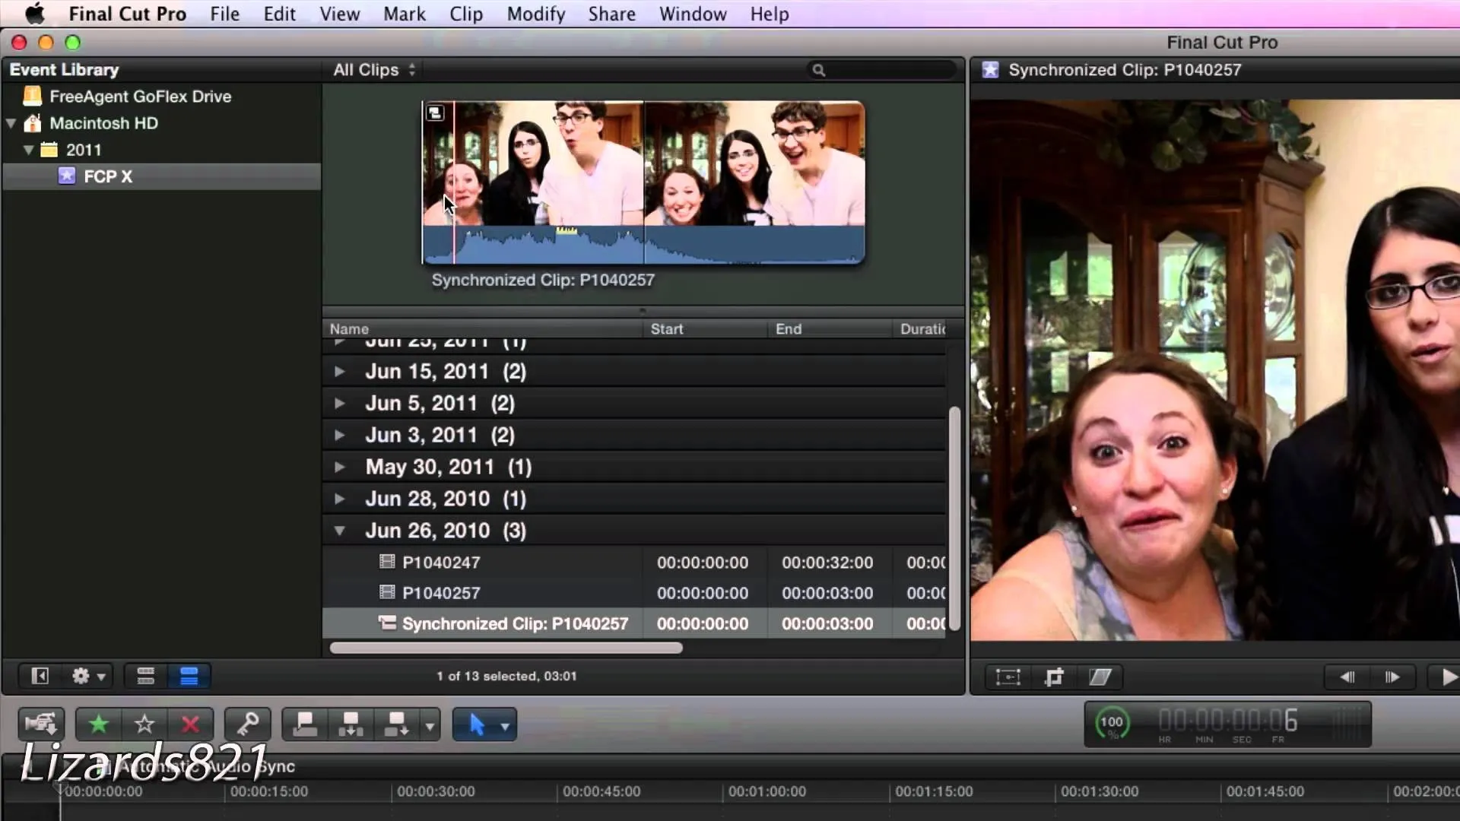This screenshot has width=1460, height=821.
Task: Collapse the Jun 26, 2010 date group
Action: [x=339, y=531]
